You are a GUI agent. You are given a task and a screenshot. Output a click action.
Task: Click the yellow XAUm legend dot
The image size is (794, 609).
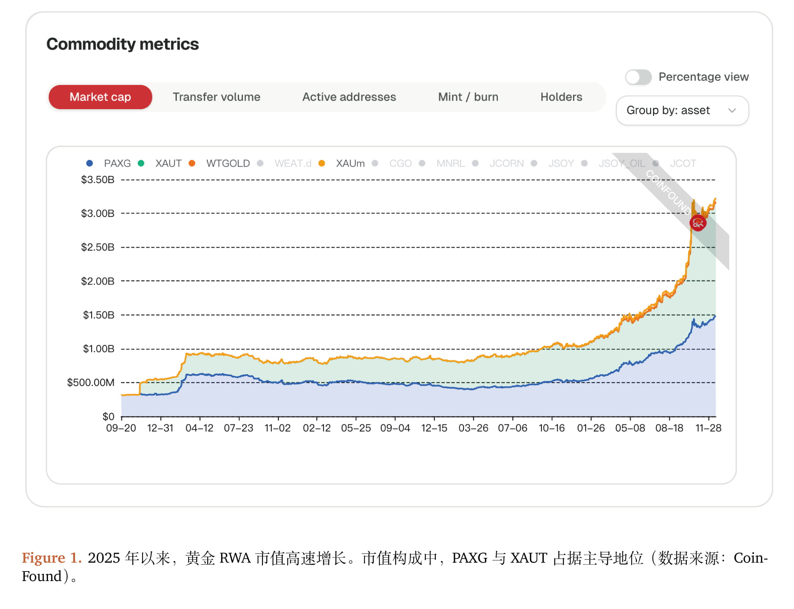click(322, 163)
